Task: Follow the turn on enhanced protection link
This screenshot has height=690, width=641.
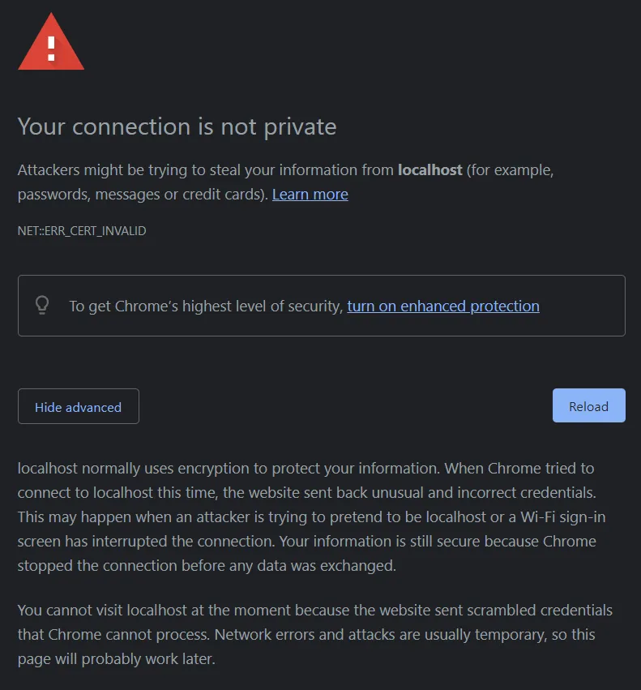Action: click(443, 306)
